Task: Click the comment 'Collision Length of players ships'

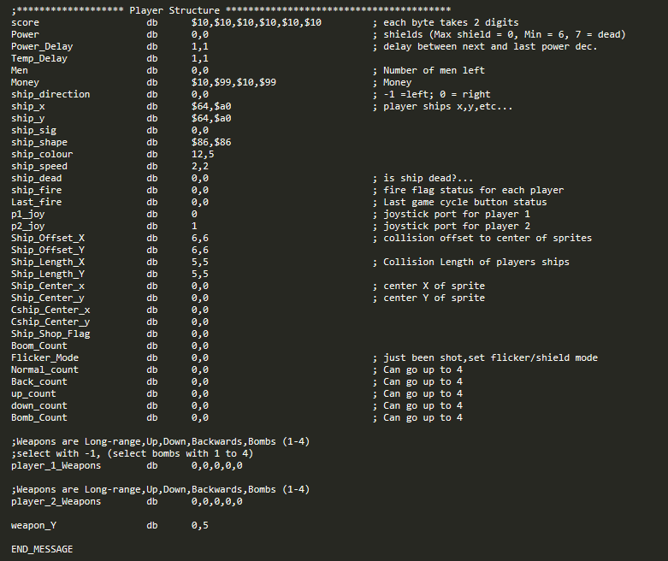Action: tap(476, 262)
